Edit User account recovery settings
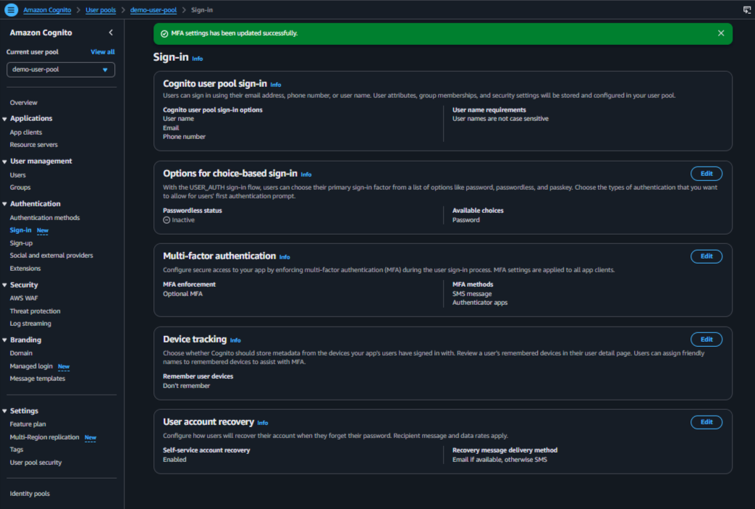Image resolution: width=755 pixels, height=509 pixels. click(707, 422)
